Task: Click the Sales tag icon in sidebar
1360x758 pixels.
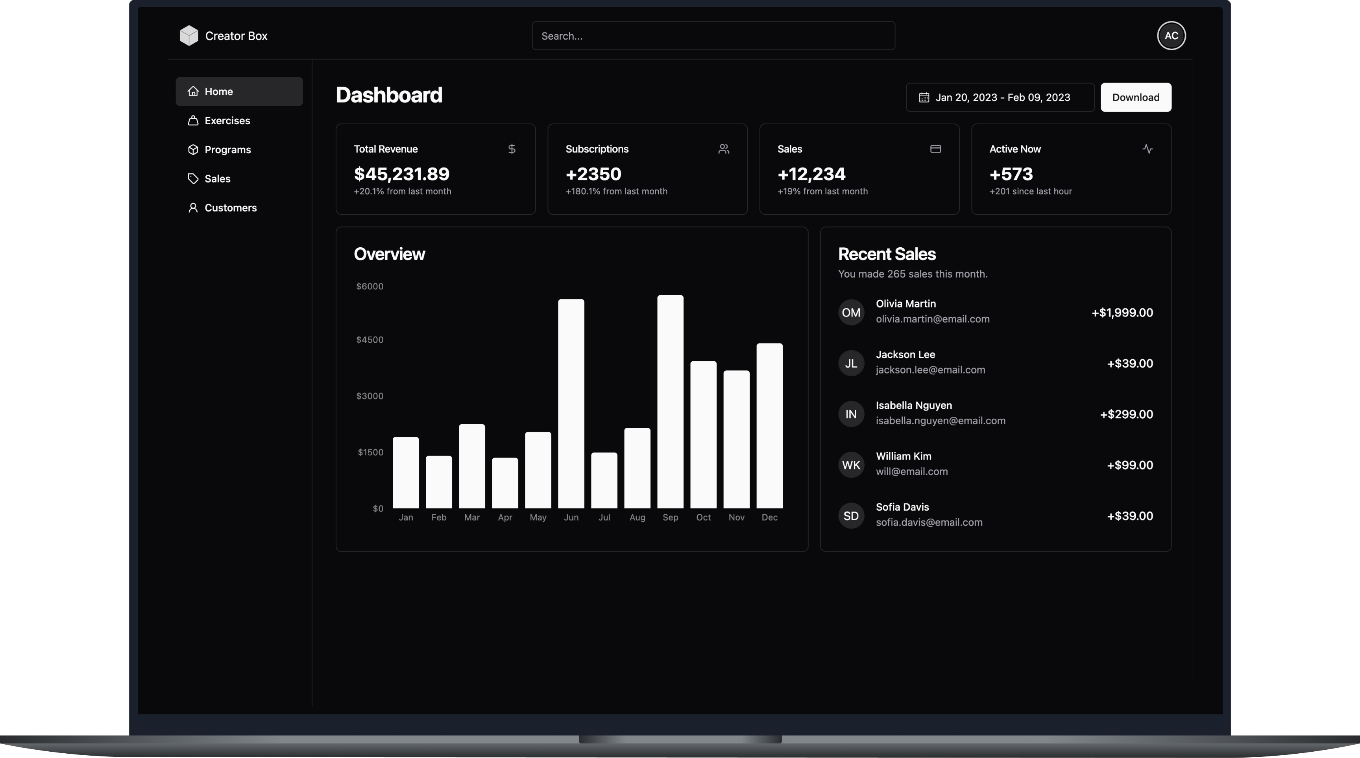Action: point(193,178)
